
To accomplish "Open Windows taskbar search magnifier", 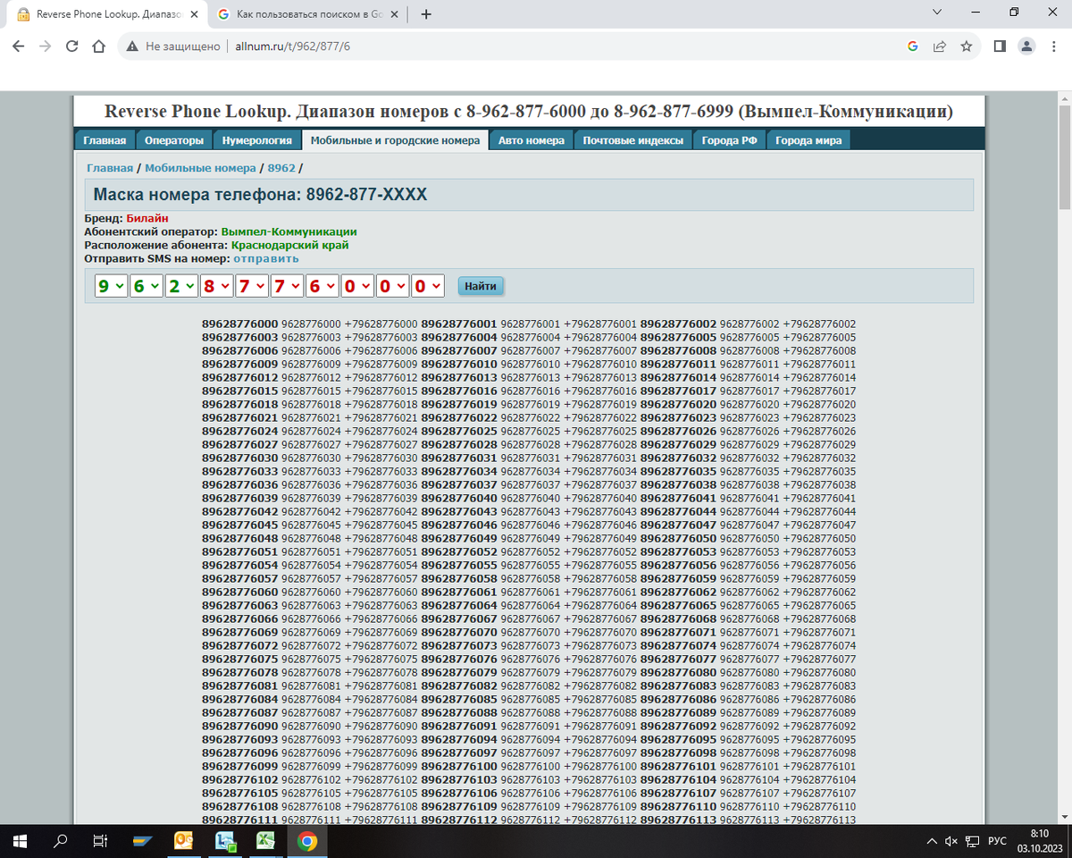I will (x=61, y=841).
